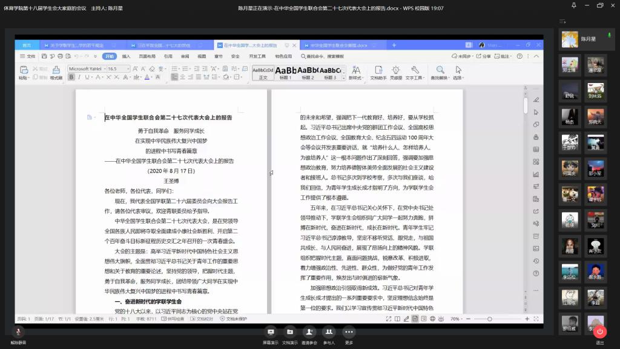Toggle microphone with 解除静音 button

[x=18, y=332]
